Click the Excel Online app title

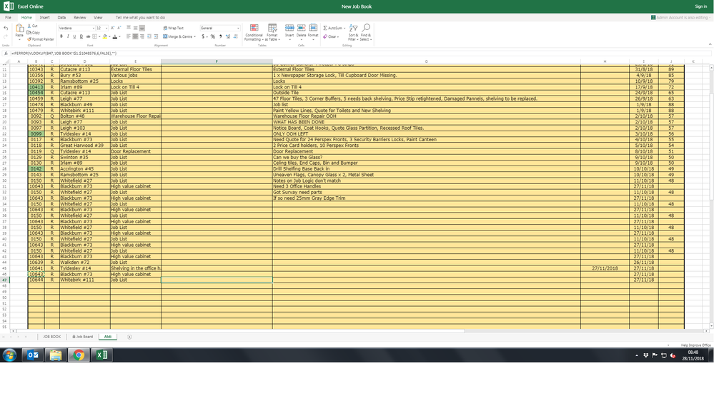pyautogui.click(x=31, y=6)
